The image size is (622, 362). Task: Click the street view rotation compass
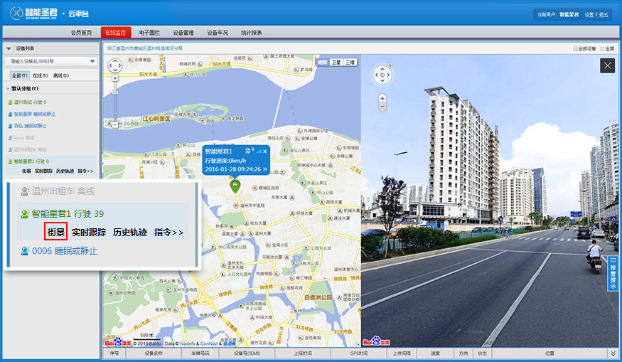coord(382,74)
